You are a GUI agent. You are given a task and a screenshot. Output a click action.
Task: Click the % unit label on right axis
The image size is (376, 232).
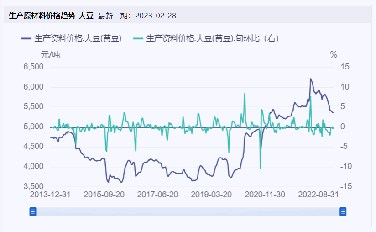(334, 55)
